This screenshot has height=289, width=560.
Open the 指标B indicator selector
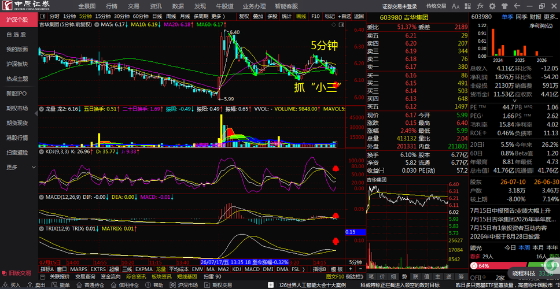pos(320,269)
